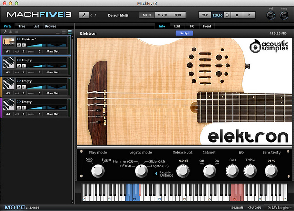Click the master tune knob

(284, 15)
